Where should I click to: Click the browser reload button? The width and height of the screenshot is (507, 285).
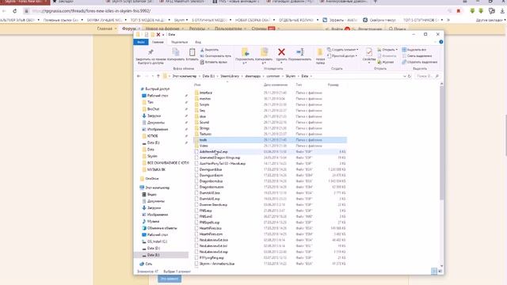(x=15, y=11)
